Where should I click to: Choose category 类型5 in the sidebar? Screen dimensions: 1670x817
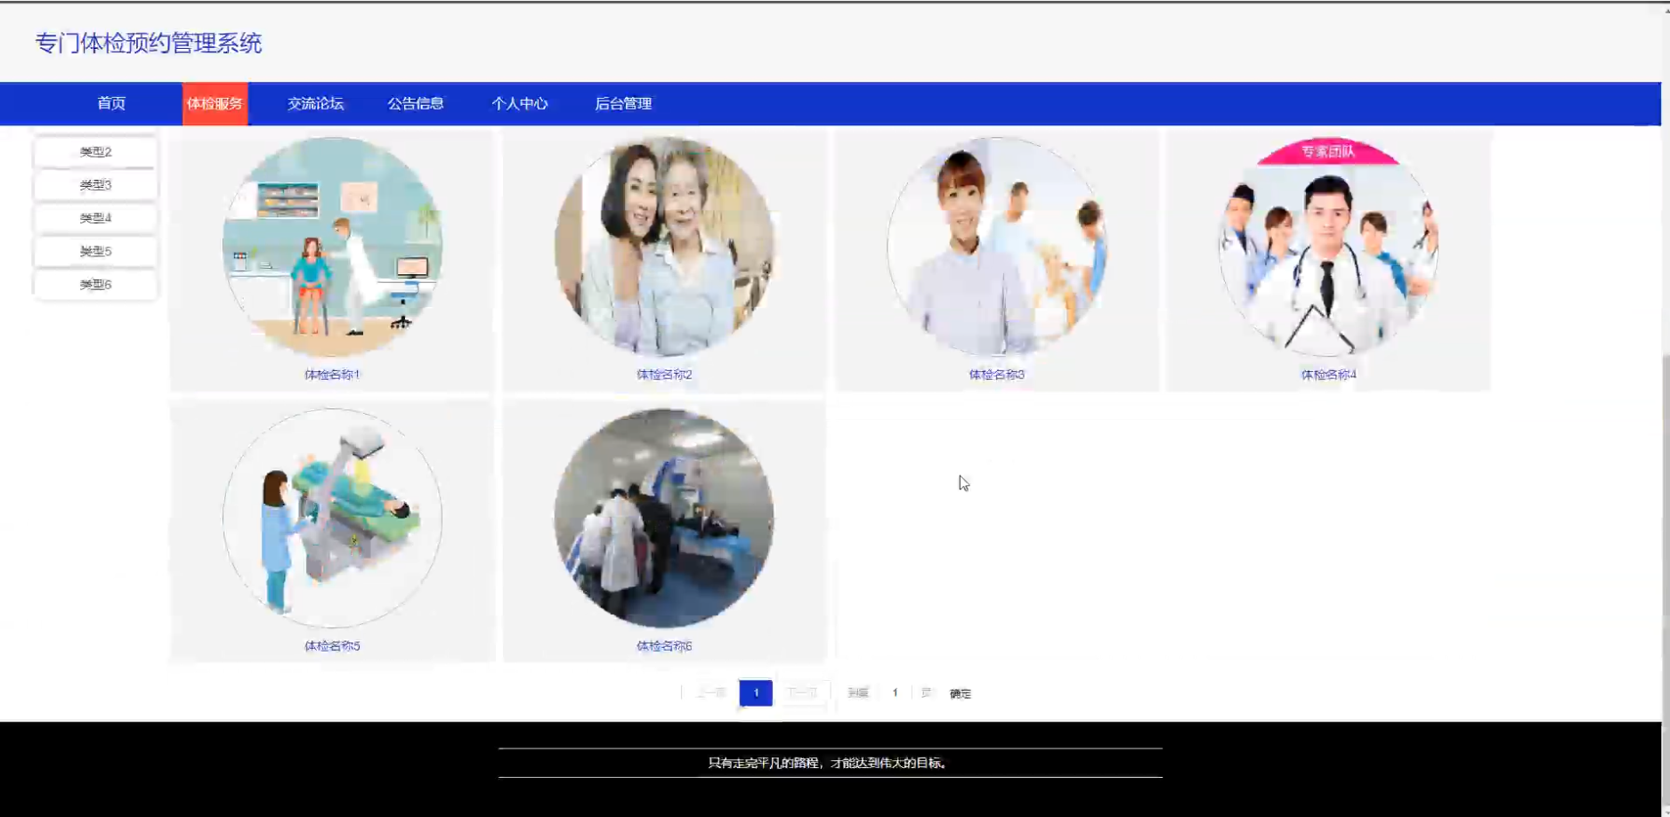pyautogui.click(x=95, y=251)
